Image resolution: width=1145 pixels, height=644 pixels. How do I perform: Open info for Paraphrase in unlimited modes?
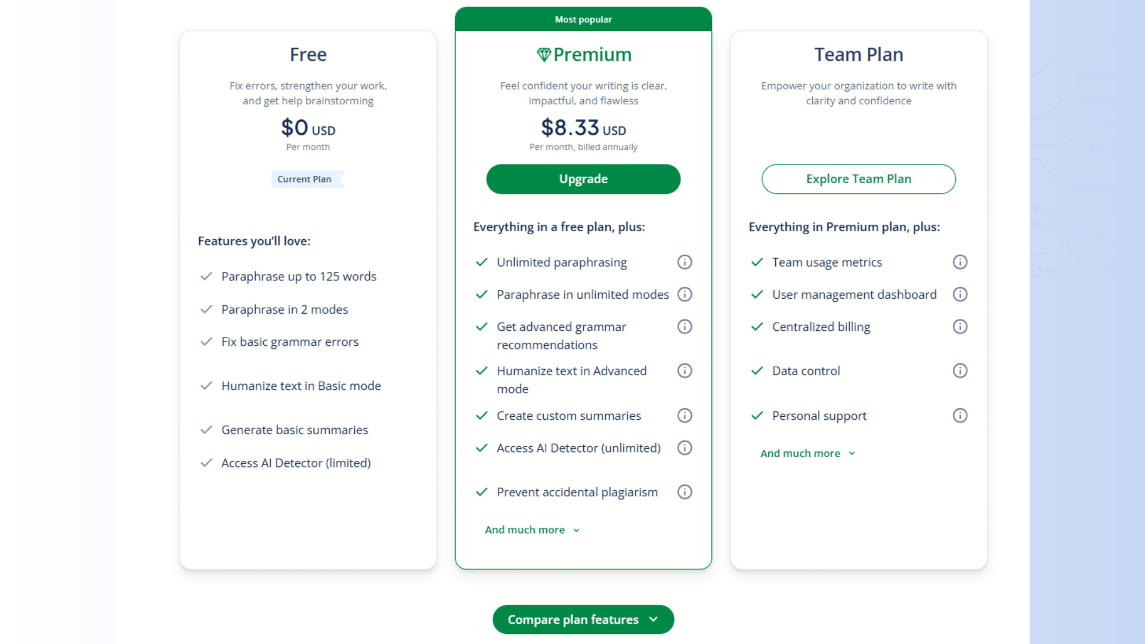[x=684, y=294]
